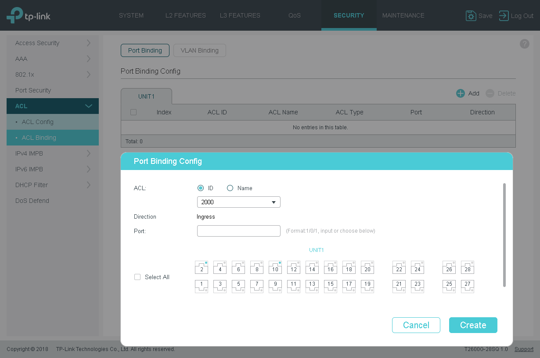540x358 pixels.
Task: Select port 19 icon in UNIT1
Action: coord(367,286)
